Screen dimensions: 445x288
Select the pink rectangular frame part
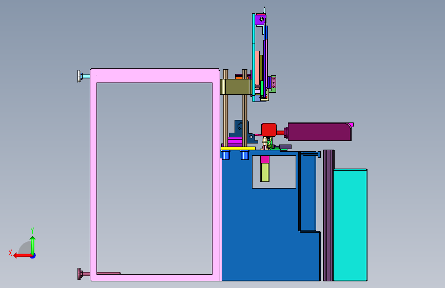coord(154,75)
